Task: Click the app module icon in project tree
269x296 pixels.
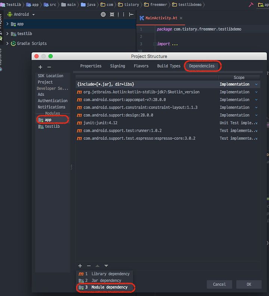Action: click(13, 24)
